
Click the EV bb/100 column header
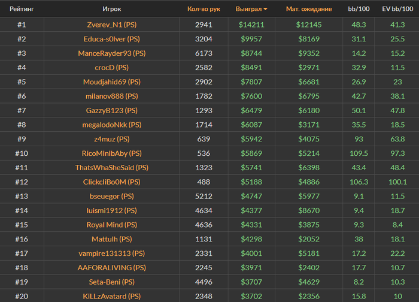397,9
